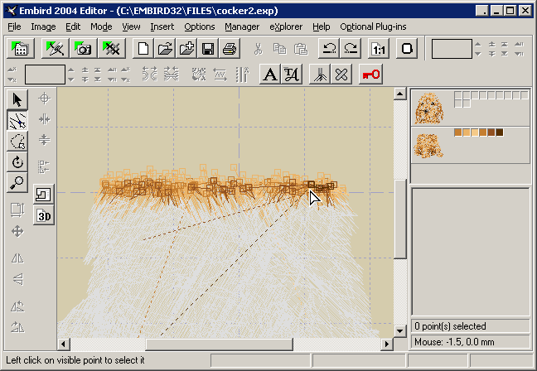Select the second dog body design thumbnail
537x371 pixels.
click(x=428, y=146)
